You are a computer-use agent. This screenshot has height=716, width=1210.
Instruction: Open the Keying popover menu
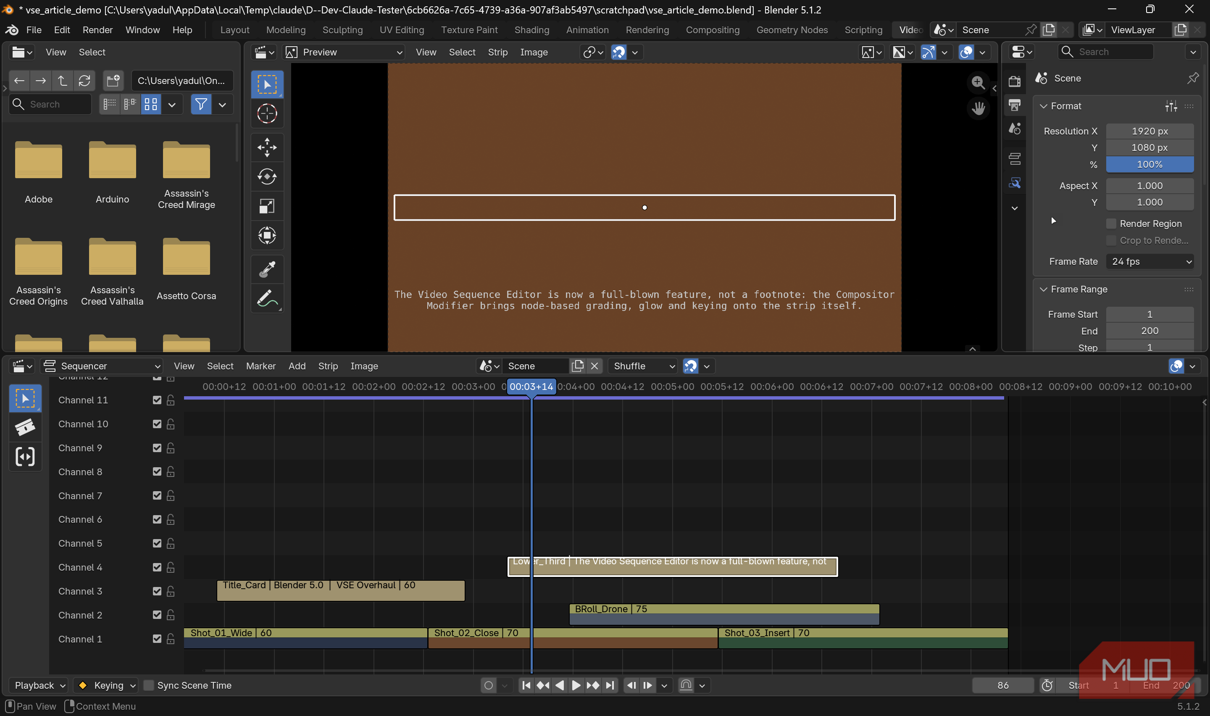106,685
